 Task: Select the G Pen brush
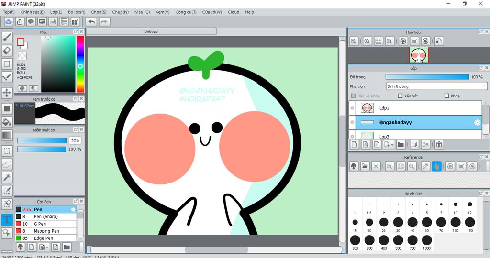(45, 224)
